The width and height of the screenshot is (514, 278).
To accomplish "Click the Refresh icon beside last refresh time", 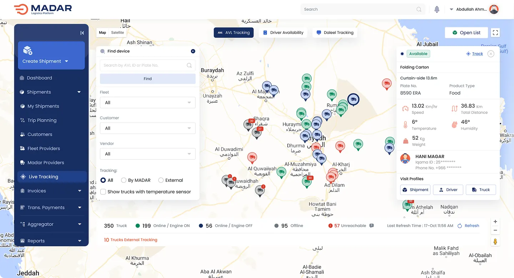I will 460,226.
